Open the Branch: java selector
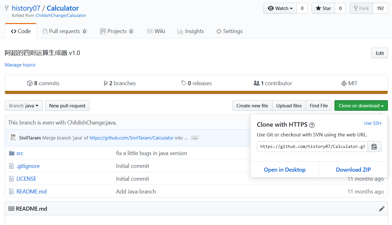Screen dimensions: 392x225 click(x=24, y=106)
